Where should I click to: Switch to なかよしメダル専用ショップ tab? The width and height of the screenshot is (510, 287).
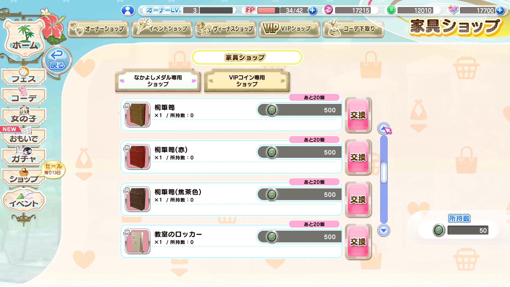point(158,81)
